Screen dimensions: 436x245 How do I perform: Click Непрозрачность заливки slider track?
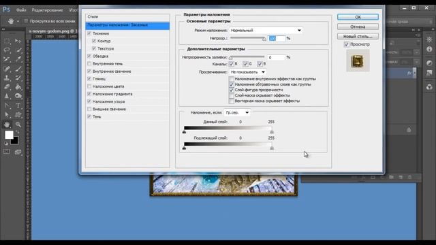click(247, 57)
